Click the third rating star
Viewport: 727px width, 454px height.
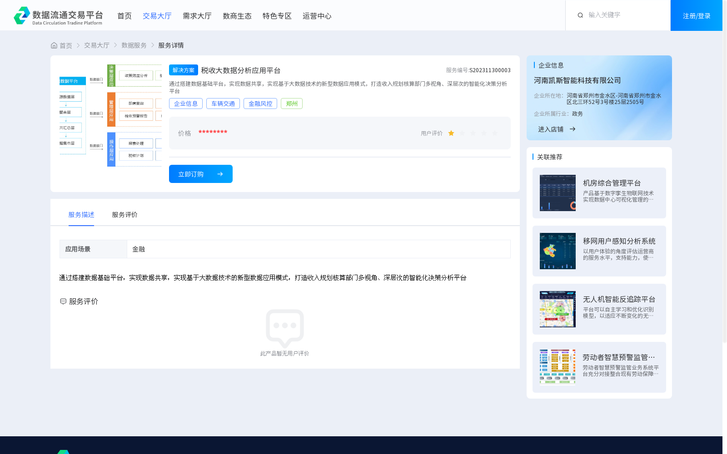pyautogui.click(x=473, y=133)
